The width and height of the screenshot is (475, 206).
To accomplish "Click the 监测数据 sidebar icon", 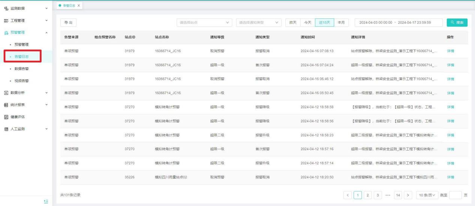I will point(6,8).
